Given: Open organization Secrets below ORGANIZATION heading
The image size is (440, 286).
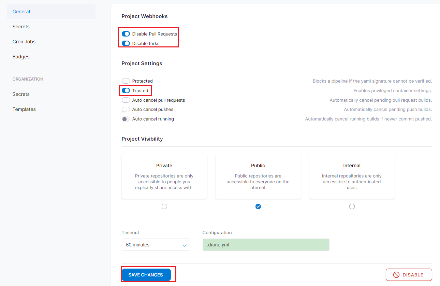Looking at the screenshot, I should pos(21,94).
